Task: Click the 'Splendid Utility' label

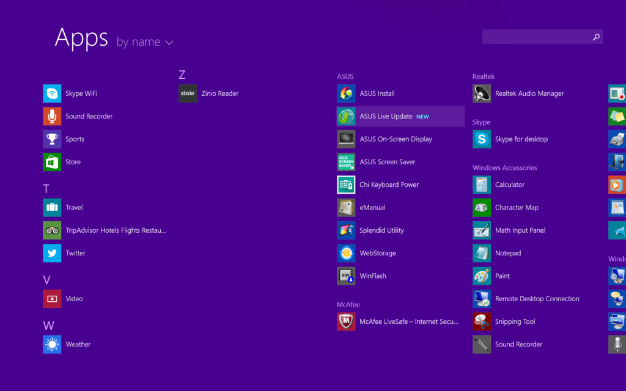Action: (381, 230)
